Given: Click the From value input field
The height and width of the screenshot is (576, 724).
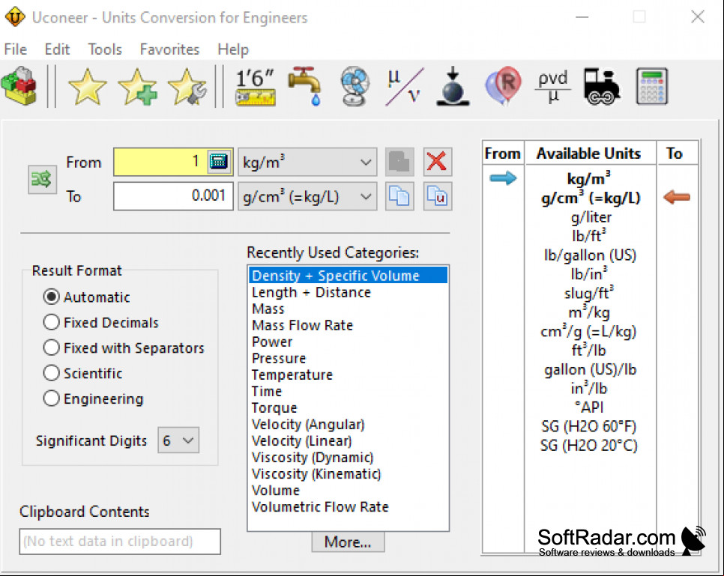Looking at the screenshot, I should 160,162.
